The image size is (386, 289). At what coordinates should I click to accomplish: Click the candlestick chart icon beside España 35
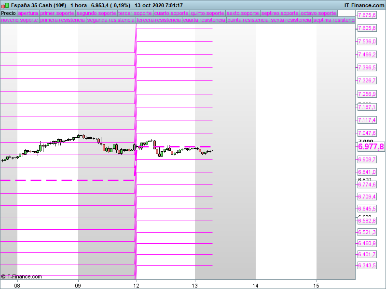tap(5, 5)
